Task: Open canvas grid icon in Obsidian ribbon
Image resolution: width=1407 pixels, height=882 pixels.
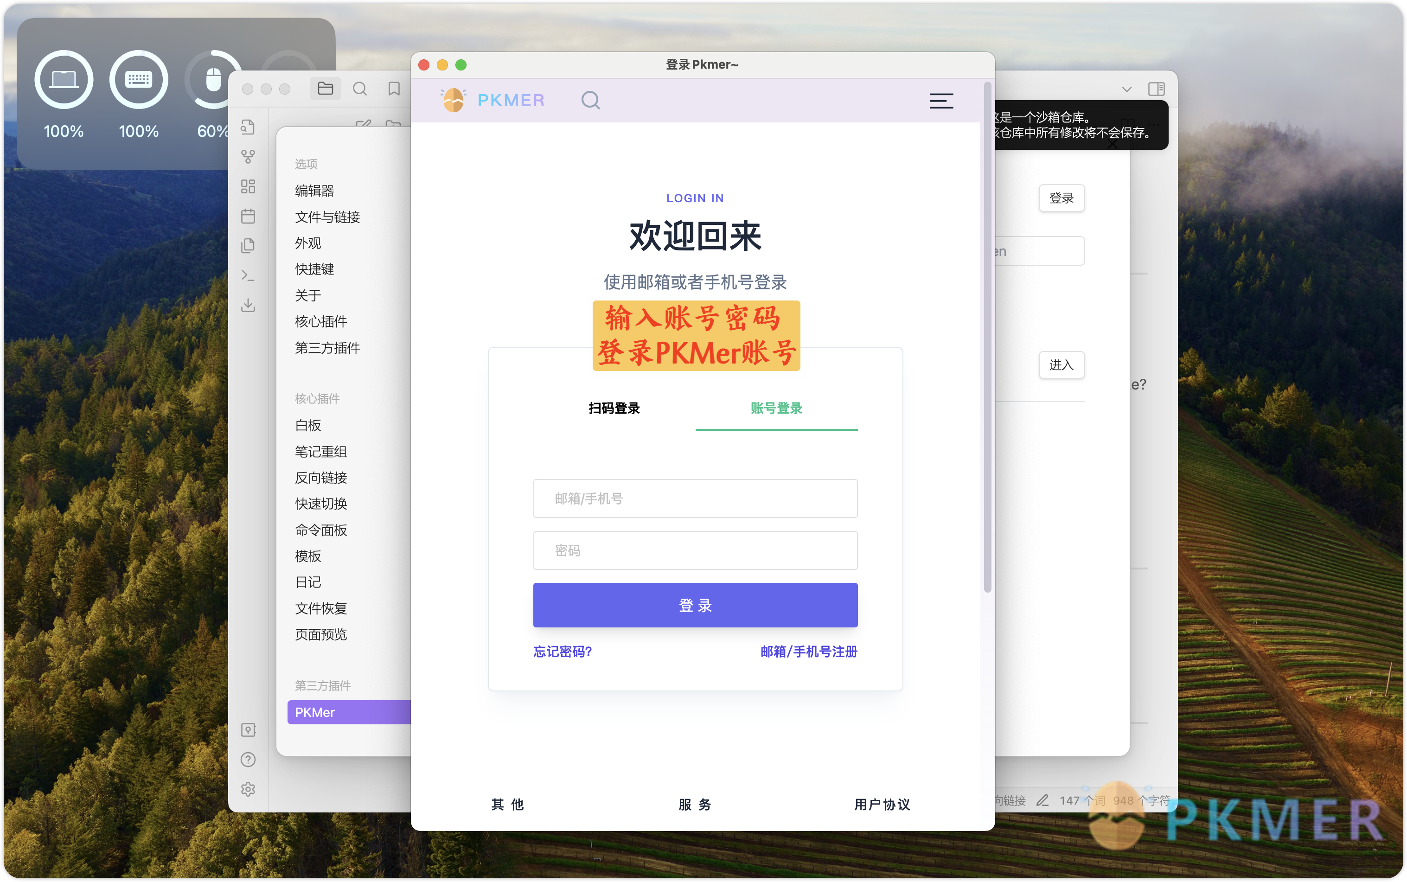Action: coord(248,186)
